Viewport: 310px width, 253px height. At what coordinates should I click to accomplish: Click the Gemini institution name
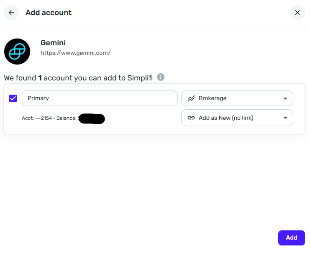53,43
